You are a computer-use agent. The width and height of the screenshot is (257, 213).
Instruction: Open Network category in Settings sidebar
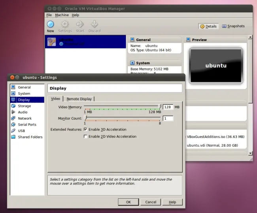(x=27, y=119)
